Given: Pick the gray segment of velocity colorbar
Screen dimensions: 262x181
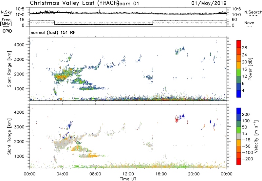Looking at the screenshot, I should click(x=239, y=137).
